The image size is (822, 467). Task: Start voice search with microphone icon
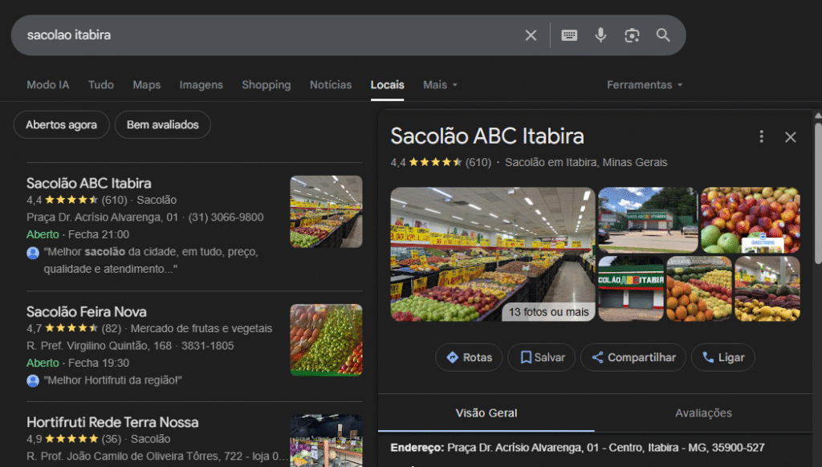click(600, 35)
